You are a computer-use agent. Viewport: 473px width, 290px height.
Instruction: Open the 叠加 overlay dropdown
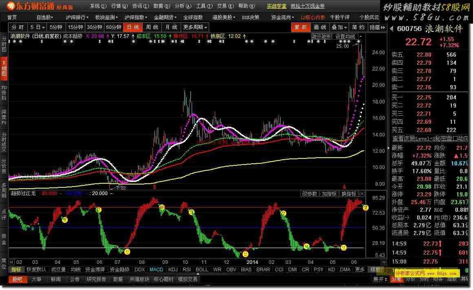(x=339, y=27)
